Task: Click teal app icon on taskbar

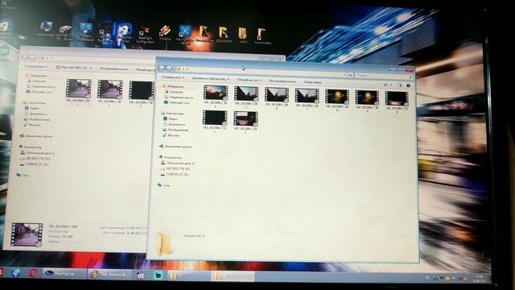Action: point(159,275)
